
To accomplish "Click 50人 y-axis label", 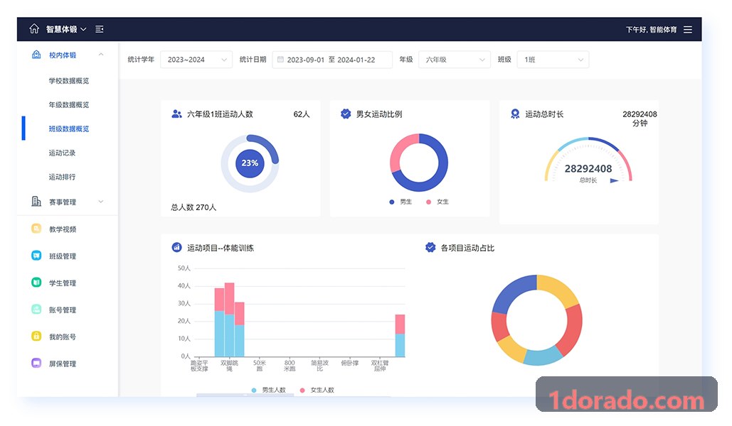I will (x=184, y=268).
